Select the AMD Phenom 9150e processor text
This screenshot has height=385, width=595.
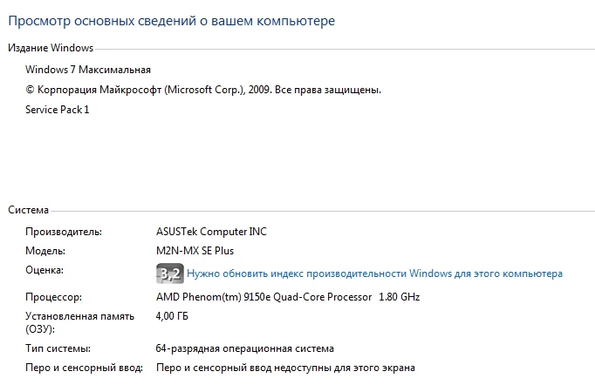coord(287,297)
